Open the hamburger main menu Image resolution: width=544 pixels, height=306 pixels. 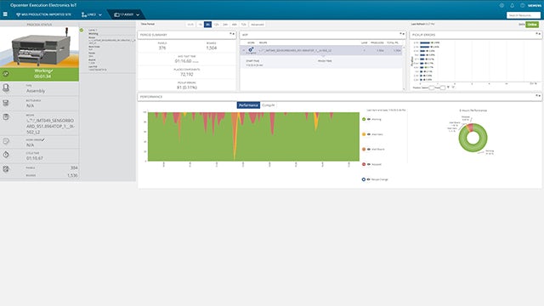[x=5, y=14]
